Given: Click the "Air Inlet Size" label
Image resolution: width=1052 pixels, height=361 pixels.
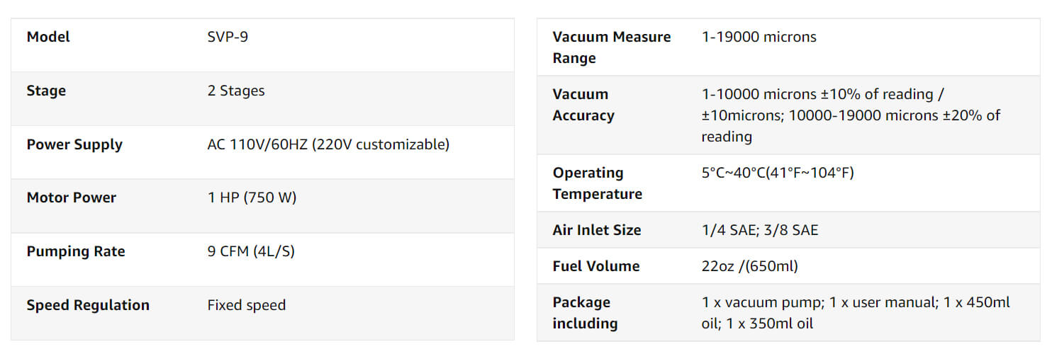Looking at the screenshot, I should click(597, 230).
